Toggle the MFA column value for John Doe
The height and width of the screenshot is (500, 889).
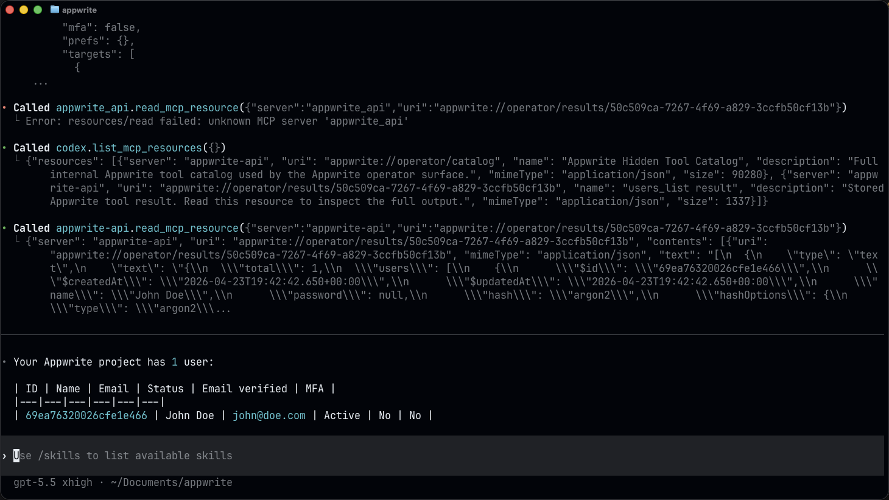(x=415, y=415)
